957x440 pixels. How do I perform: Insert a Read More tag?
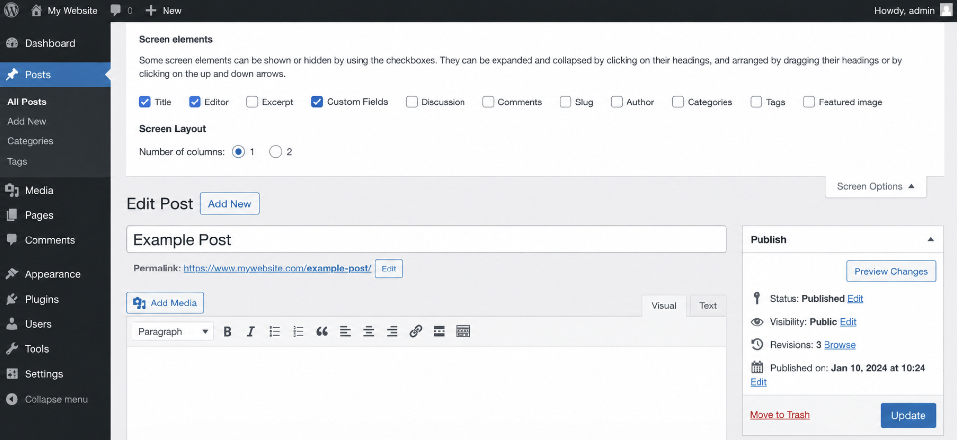439,331
